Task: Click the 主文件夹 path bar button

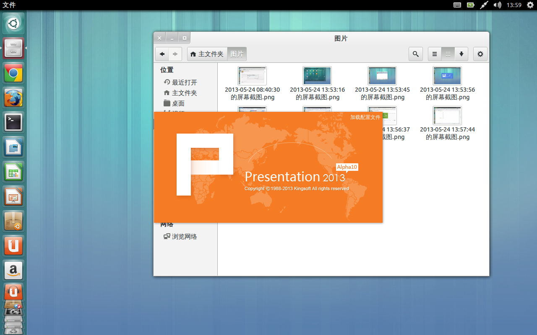Action: tap(207, 54)
